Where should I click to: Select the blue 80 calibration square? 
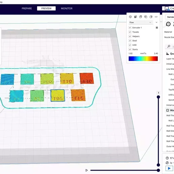(x=7, y=79)
